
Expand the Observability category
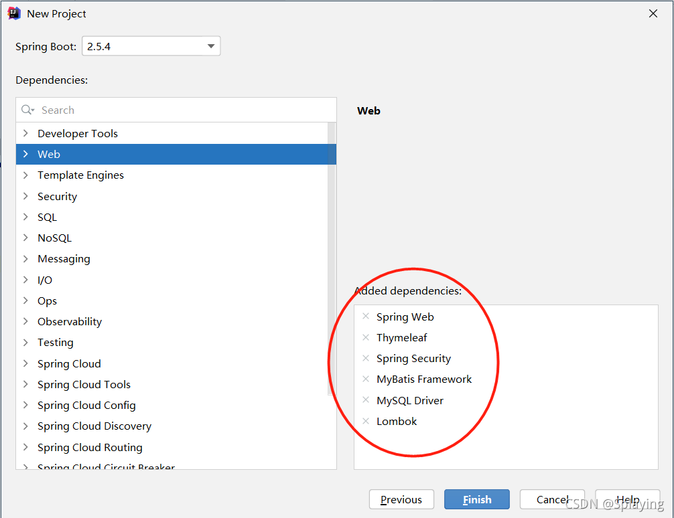tap(25, 322)
